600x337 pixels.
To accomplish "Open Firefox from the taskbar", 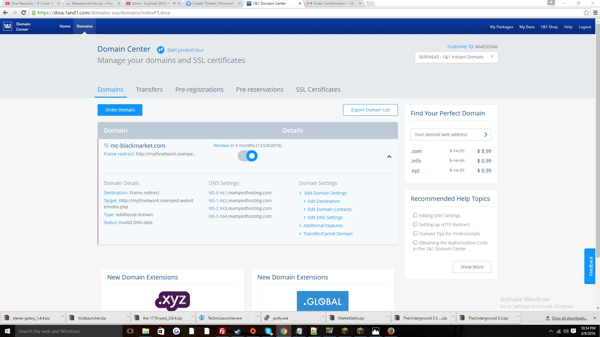I will pyautogui.click(x=391, y=331).
